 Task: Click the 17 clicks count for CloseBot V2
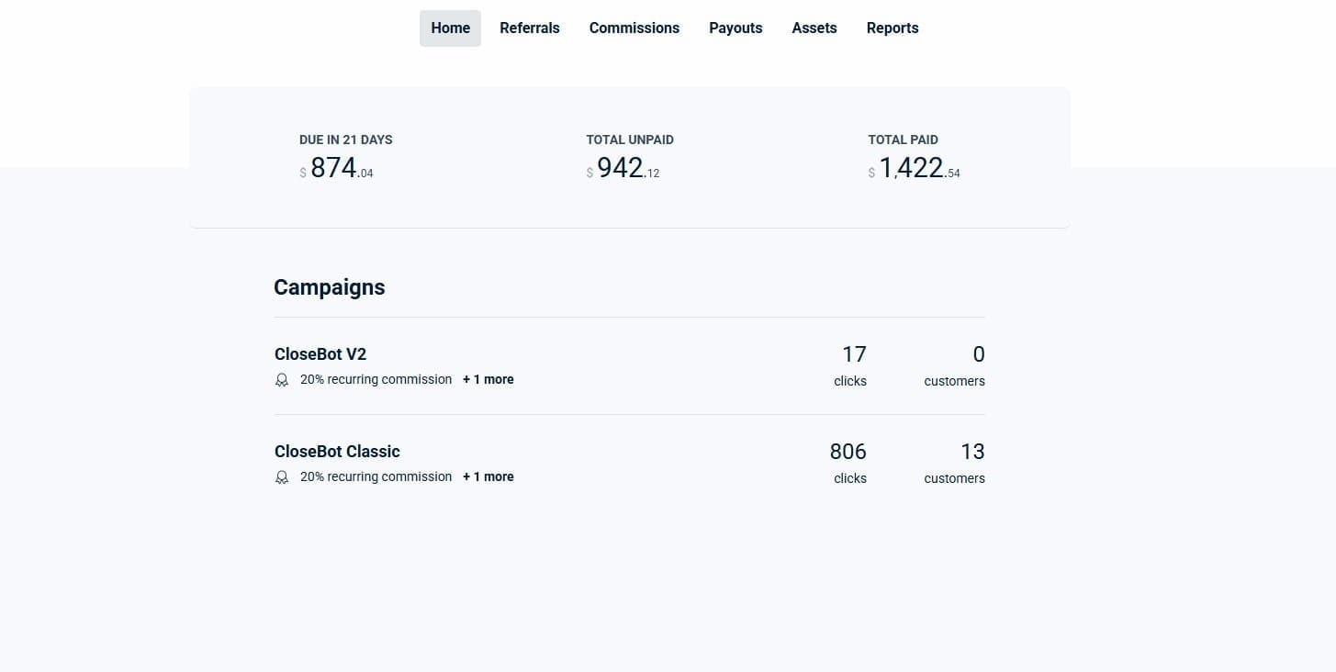pos(853,354)
